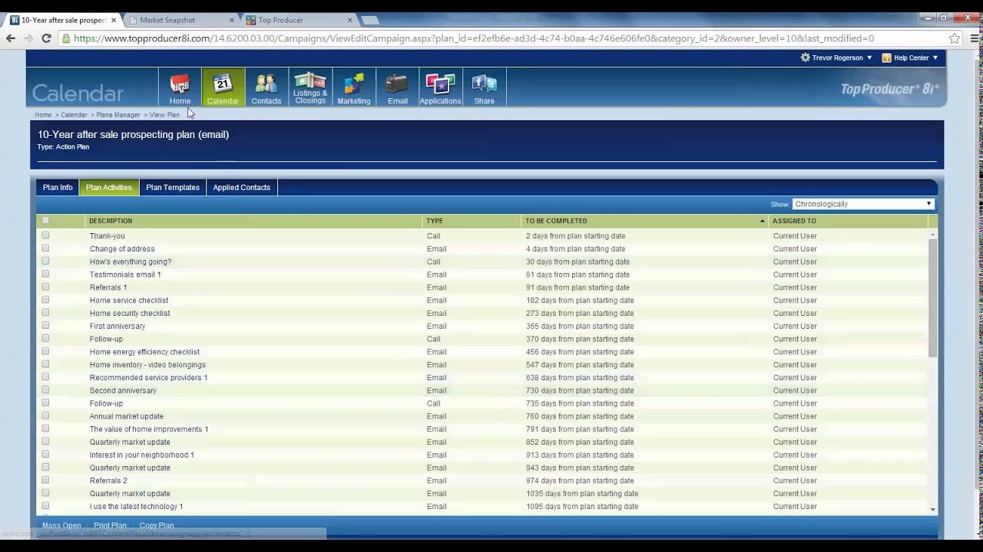Open the Show Chronologically dropdown
The image size is (983, 552).
(863, 204)
